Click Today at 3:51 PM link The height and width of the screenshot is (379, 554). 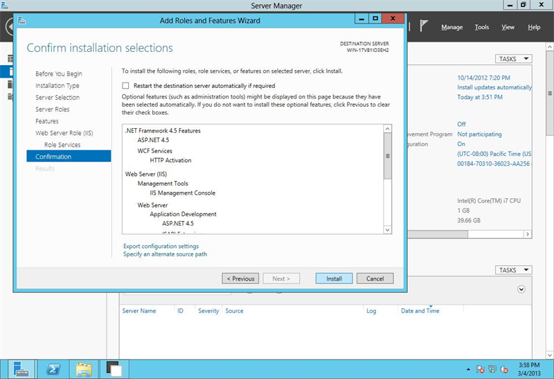coord(480,97)
